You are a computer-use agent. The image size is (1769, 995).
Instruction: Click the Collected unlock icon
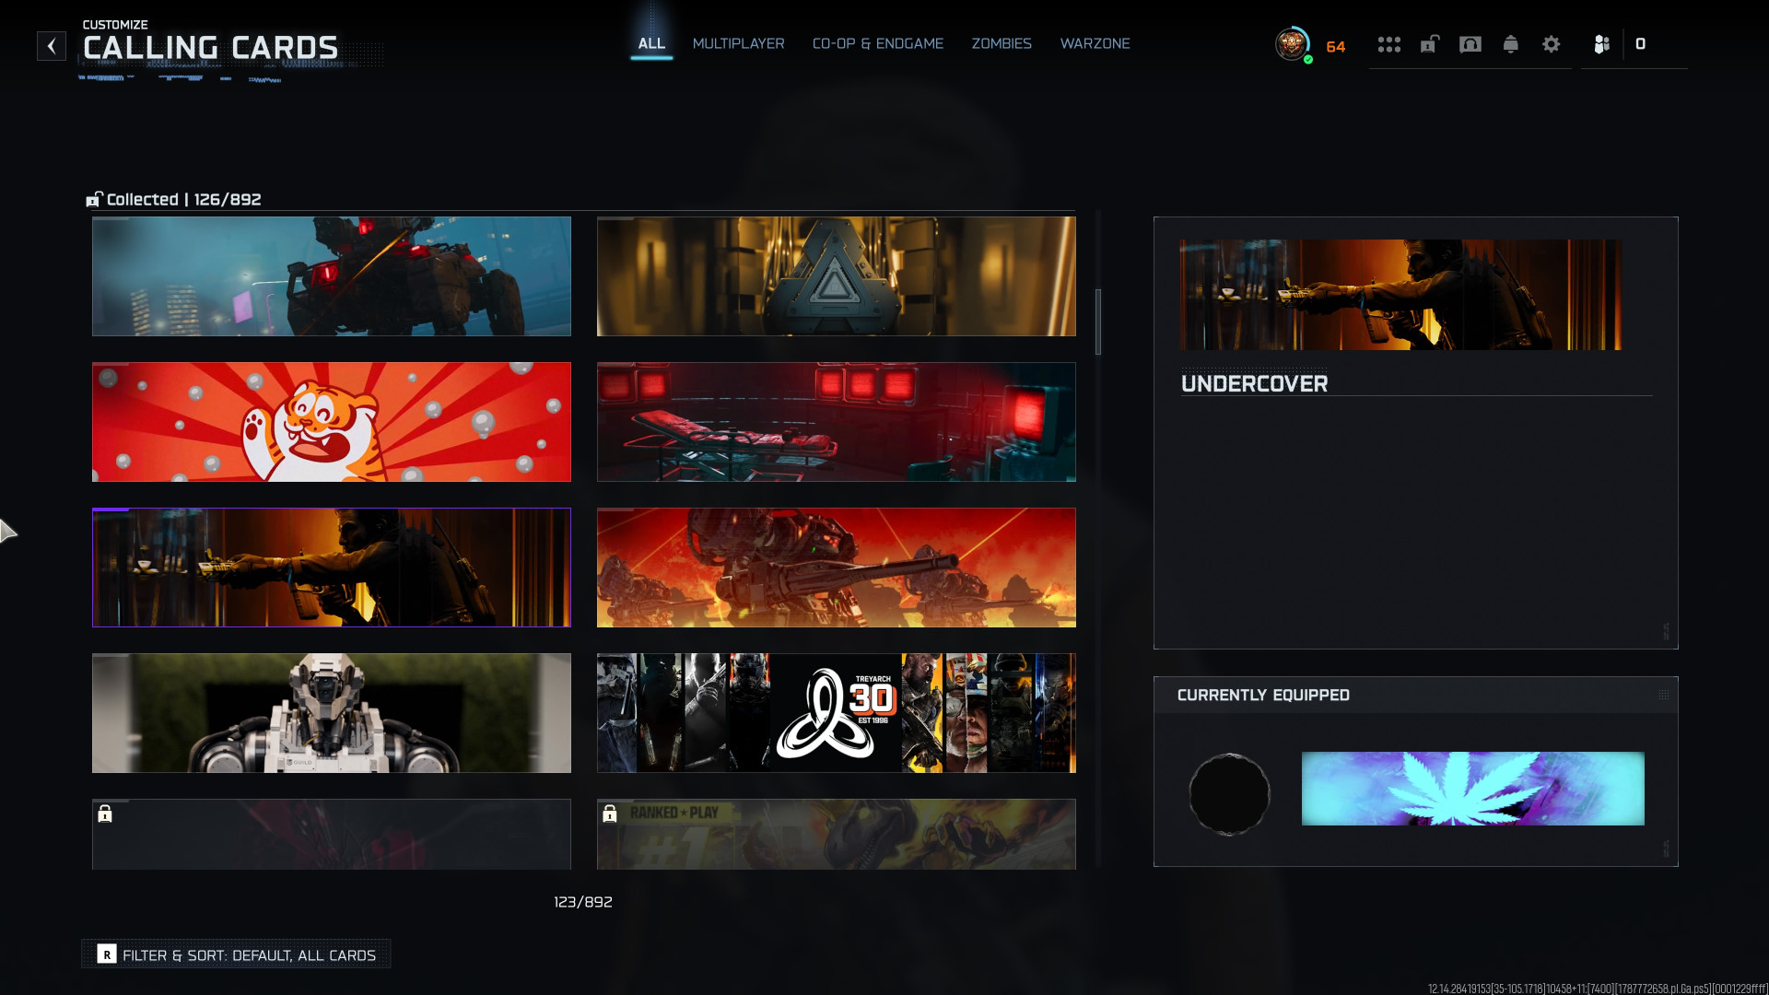pyautogui.click(x=94, y=199)
